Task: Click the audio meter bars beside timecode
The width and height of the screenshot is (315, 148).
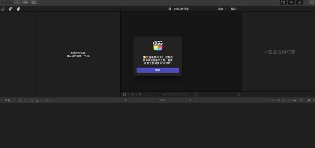Action: [x=195, y=94]
